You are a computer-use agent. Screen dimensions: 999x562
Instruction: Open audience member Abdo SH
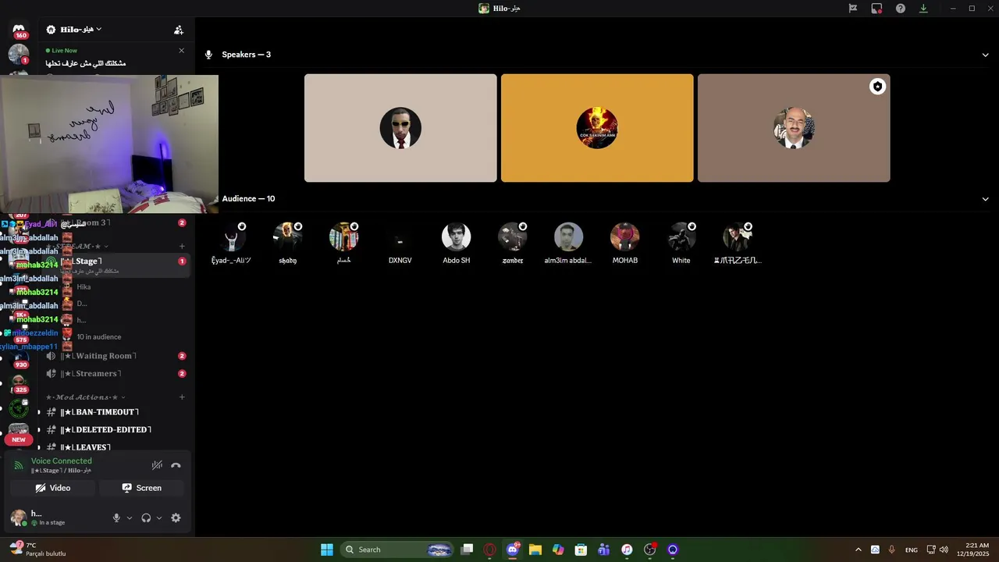coord(457,244)
